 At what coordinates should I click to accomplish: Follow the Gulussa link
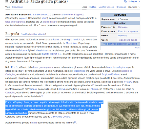(23, 50)
